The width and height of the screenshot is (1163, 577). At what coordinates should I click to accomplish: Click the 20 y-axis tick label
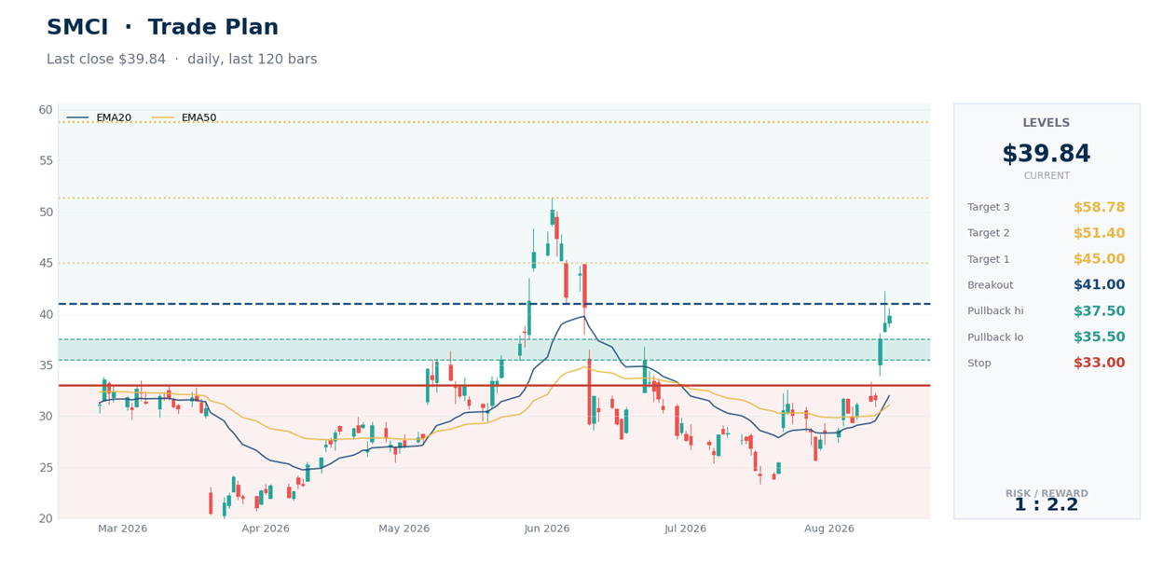tap(46, 518)
